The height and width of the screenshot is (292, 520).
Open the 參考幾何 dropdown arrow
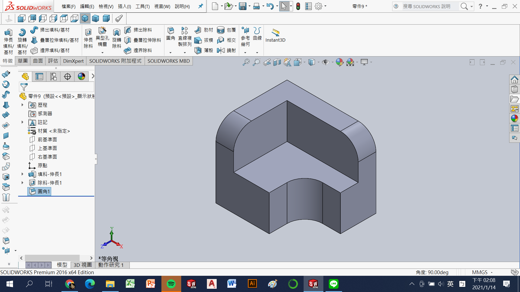(245, 53)
